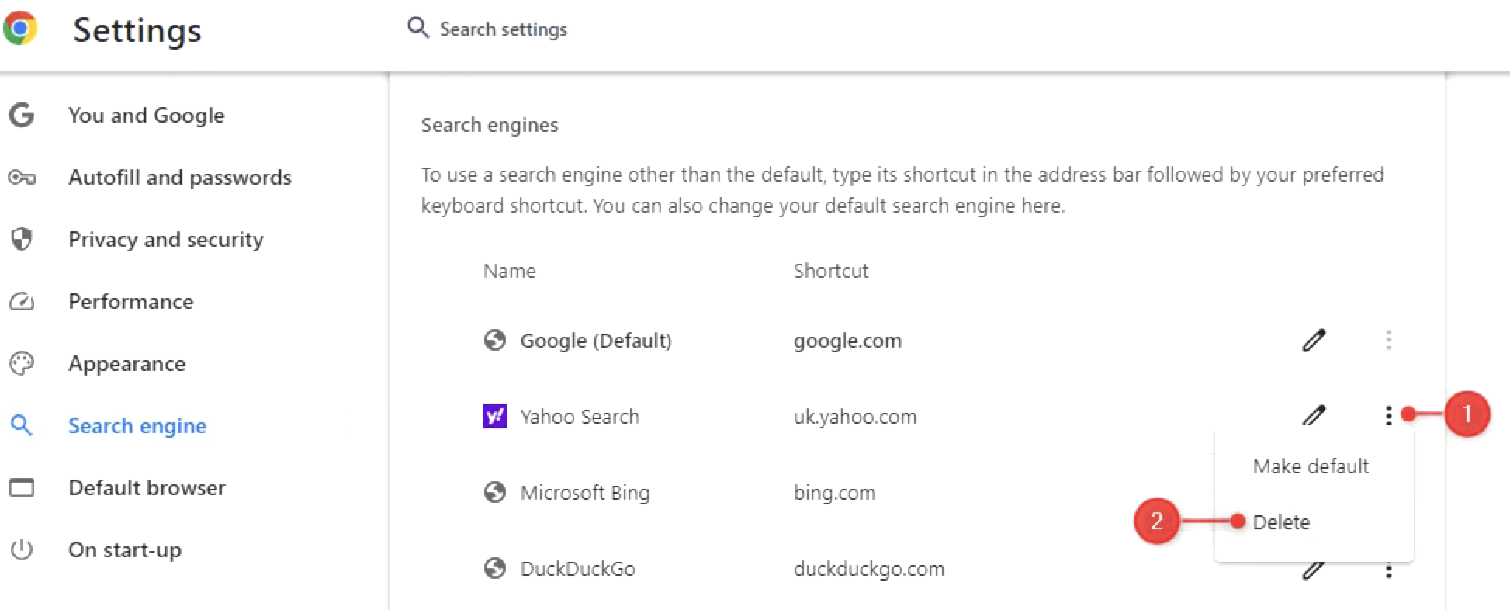Open three-dot menu for Google (Default)
The image size is (1510, 610).
click(x=1388, y=340)
